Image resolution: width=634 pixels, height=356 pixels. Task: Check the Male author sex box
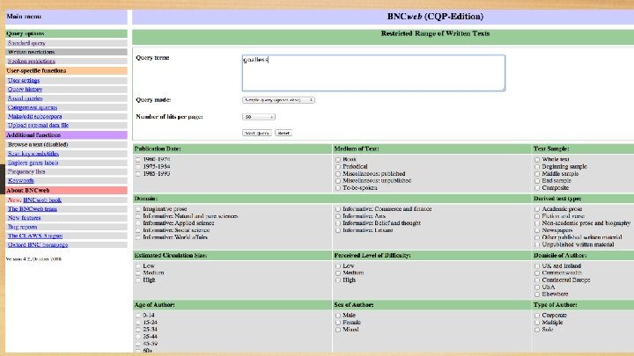pos(338,316)
